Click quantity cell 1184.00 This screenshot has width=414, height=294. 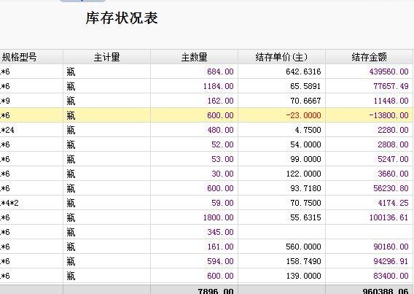tap(194, 86)
